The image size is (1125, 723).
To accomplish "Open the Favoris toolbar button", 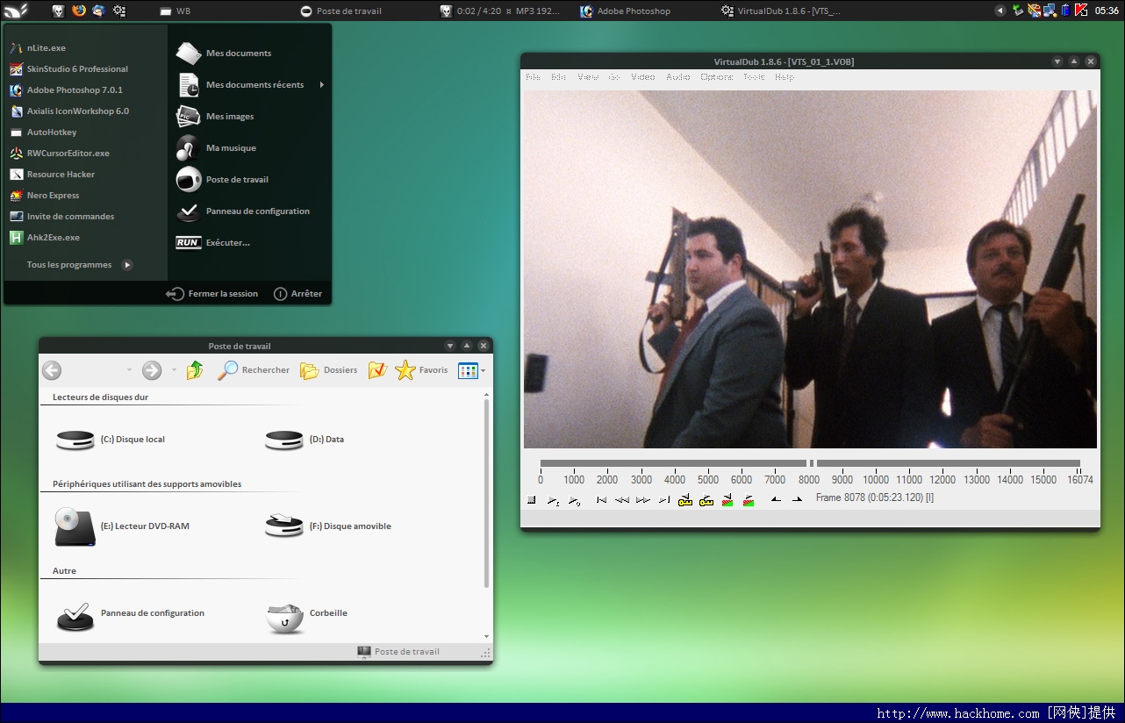I will click(x=421, y=370).
